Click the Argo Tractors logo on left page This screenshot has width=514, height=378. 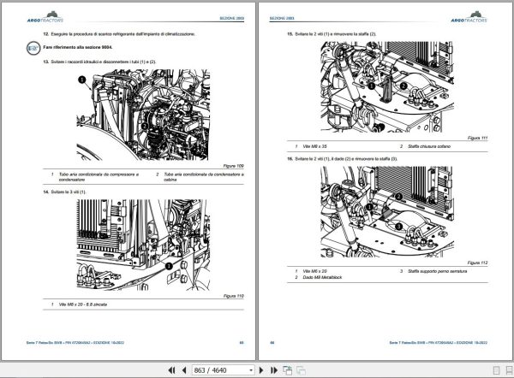coord(45,17)
